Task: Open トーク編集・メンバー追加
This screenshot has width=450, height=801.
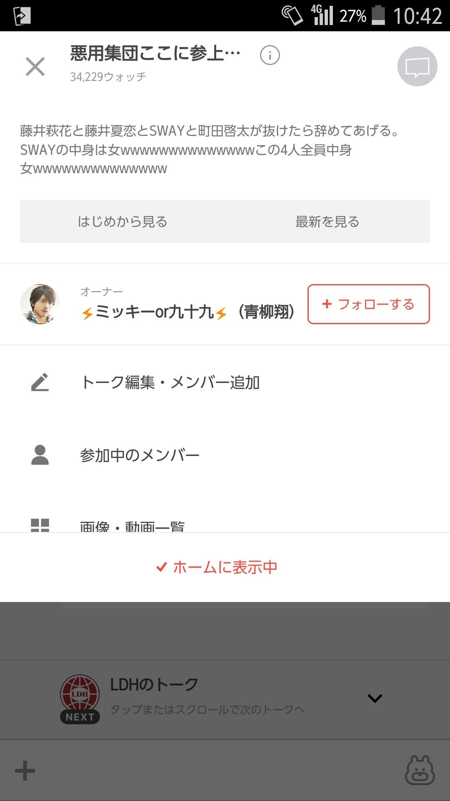Action: point(170,382)
